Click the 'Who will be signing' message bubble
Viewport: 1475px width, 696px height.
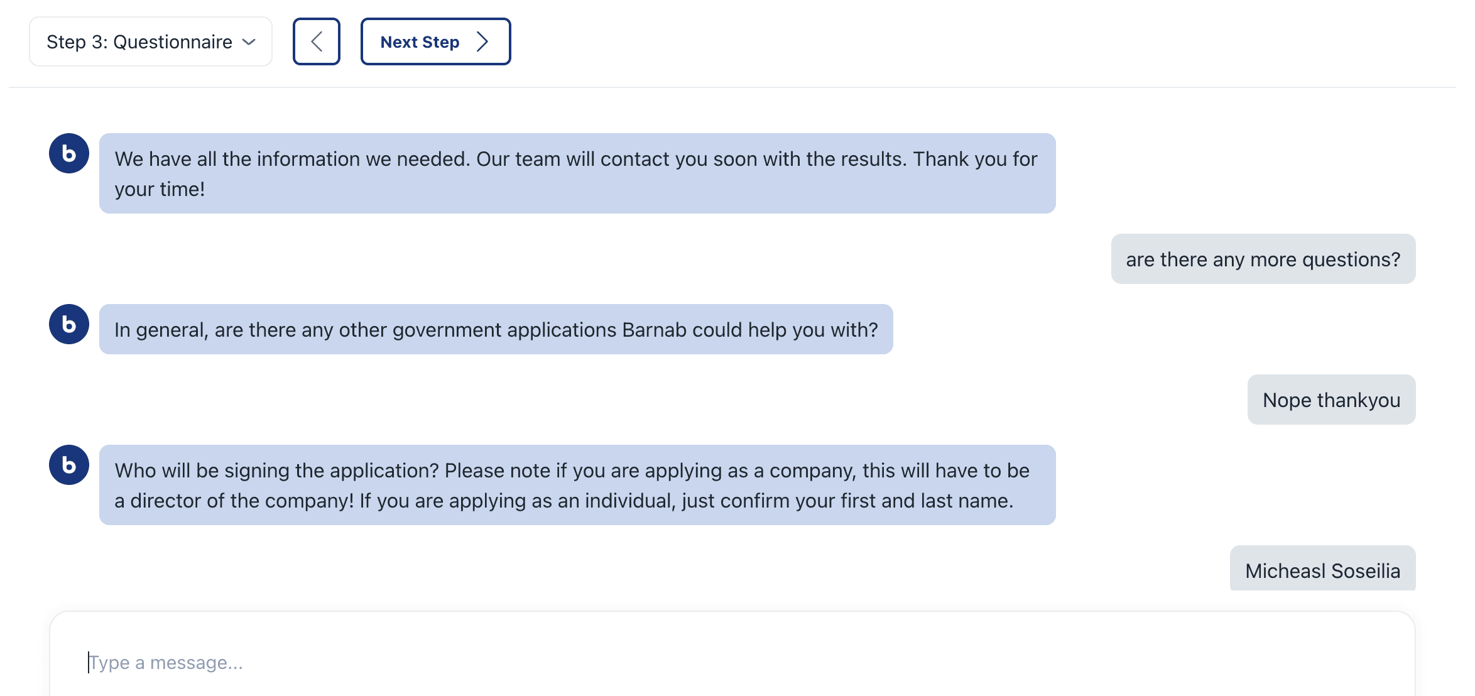(x=577, y=485)
